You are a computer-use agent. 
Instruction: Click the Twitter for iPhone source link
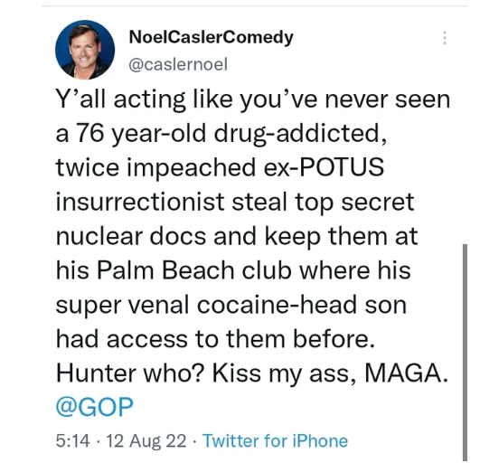pos(275,440)
